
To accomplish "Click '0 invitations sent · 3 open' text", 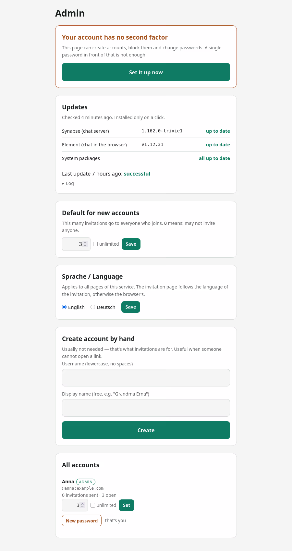I will (89, 495).
